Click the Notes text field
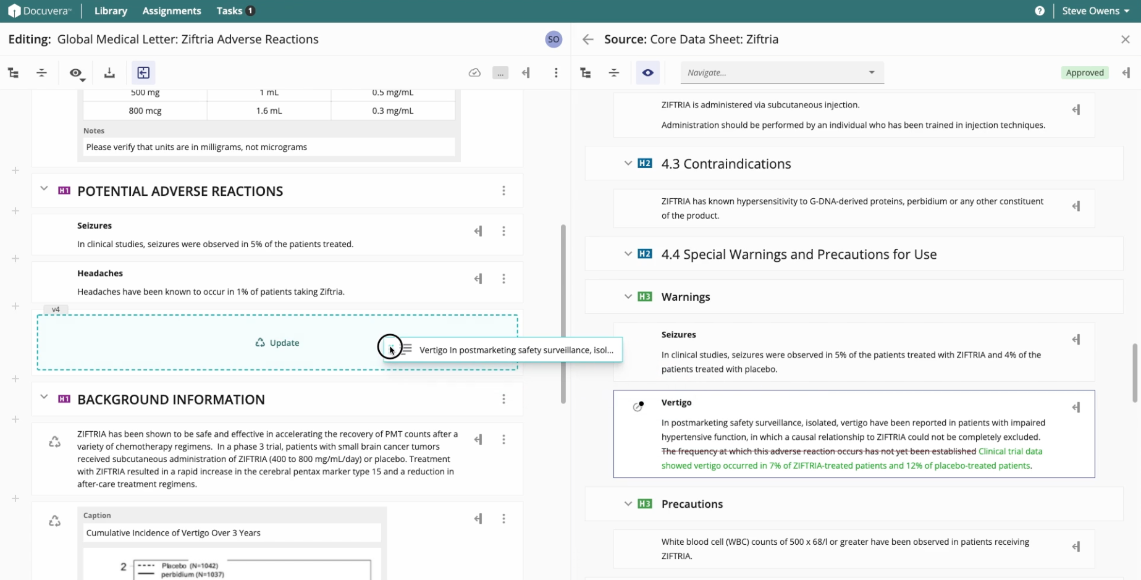This screenshot has width=1141, height=580. (x=269, y=147)
